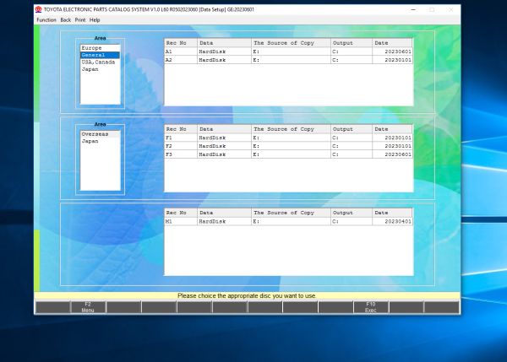Select the A2 record row

[288, 60]
